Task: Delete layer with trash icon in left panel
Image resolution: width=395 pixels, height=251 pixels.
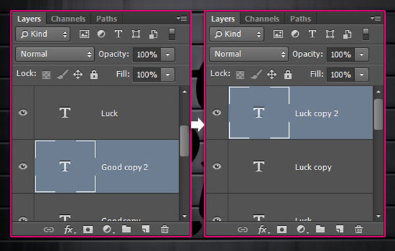Action: pyautogui.click(x=165, y=229)
